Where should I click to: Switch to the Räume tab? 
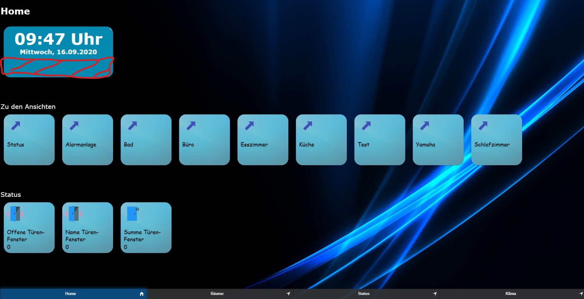pos(220,294)
